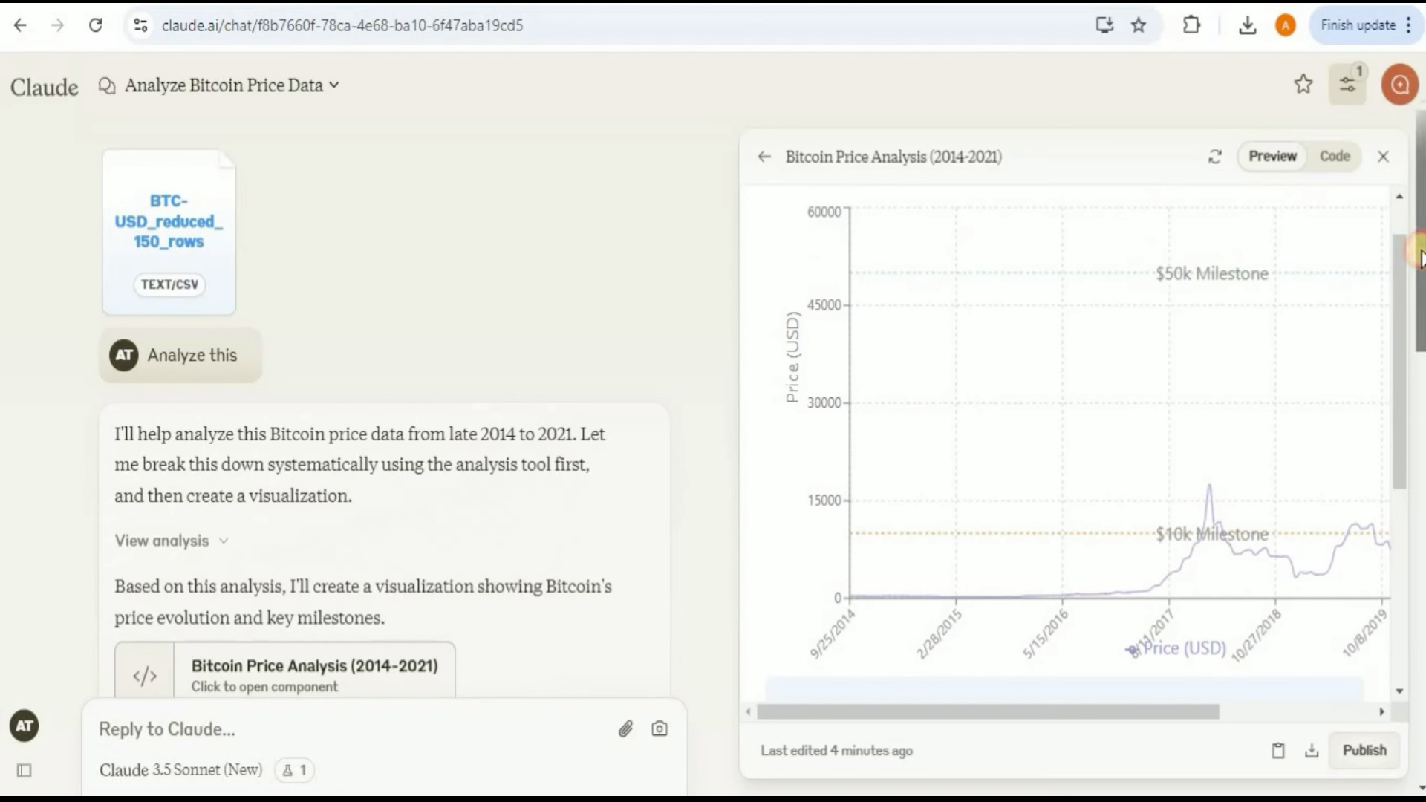Switch to Preview view
The width and height of the screenshot is (1426, 802).
(1272, 157)
